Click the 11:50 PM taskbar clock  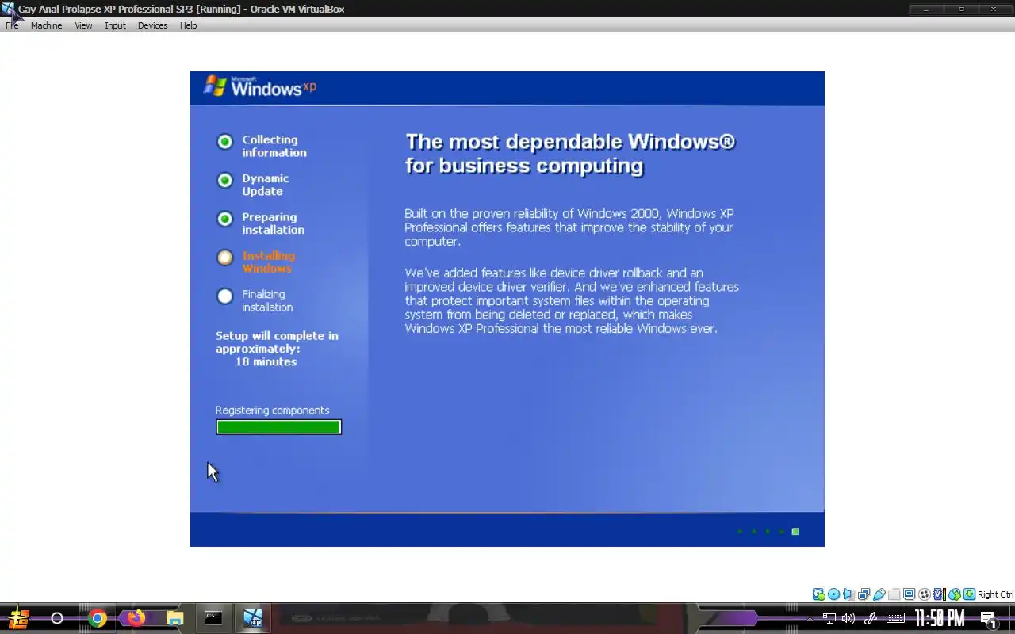coord(940,618)
